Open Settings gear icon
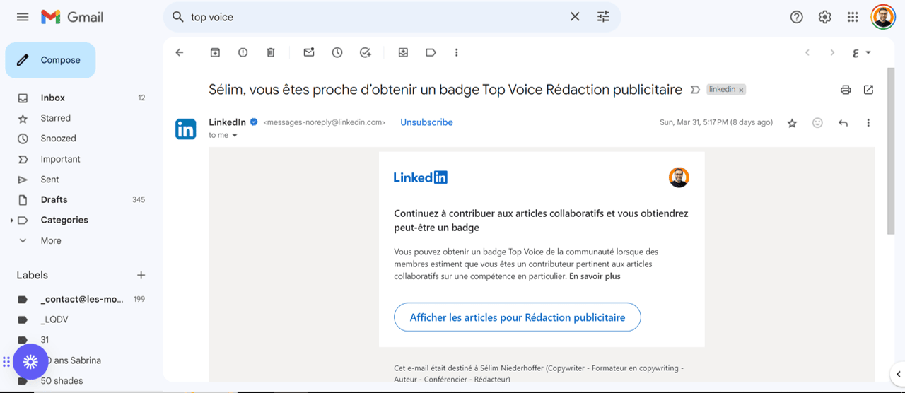Screen dimensions: 905x393 [x=825, y=17]
